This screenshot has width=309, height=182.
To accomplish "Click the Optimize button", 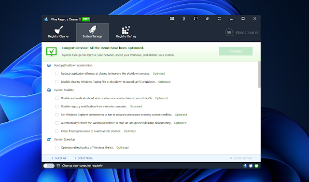I will (x=236, y=51).
